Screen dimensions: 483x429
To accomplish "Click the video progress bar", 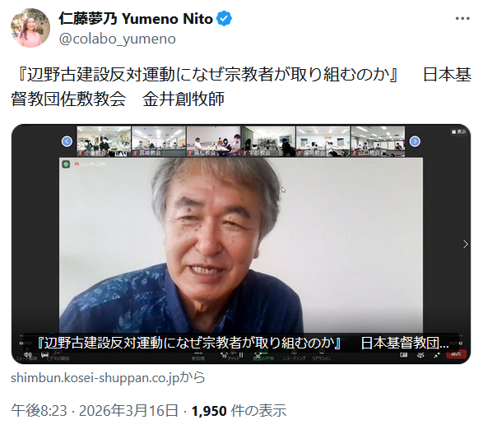I will click(x=241, y=334).
